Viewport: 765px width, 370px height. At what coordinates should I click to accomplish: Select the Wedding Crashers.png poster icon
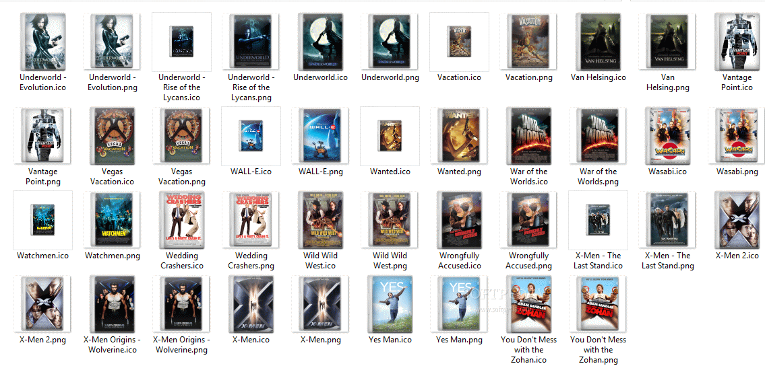tap(251, 219)
